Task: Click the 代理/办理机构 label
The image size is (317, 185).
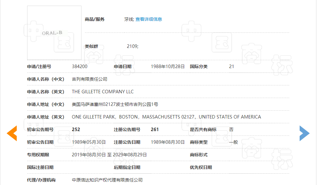Action: click(41, 180)
